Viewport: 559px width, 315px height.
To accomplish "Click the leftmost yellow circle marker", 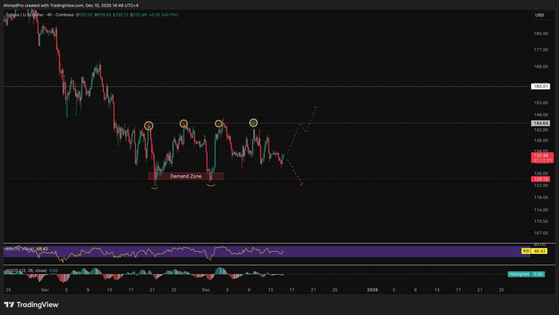I will (x=149, y=126).
